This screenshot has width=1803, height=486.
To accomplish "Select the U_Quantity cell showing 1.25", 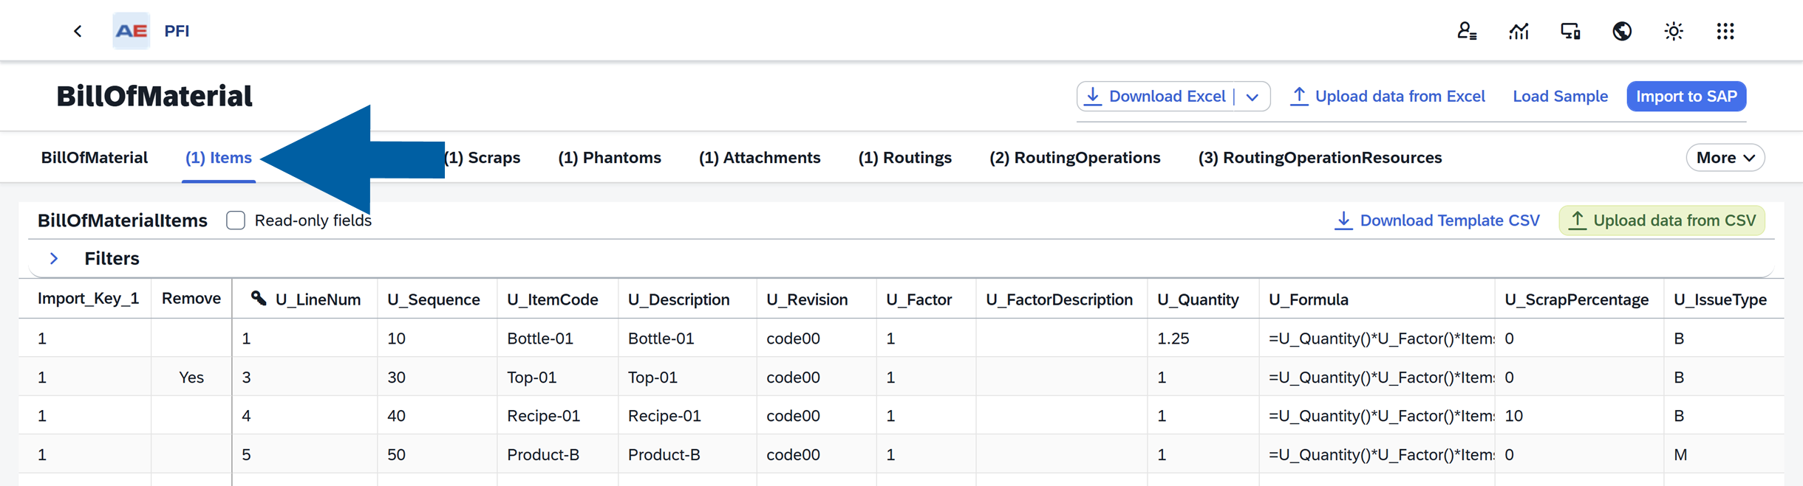I will pyautogui.click(x=1173, y=339).
